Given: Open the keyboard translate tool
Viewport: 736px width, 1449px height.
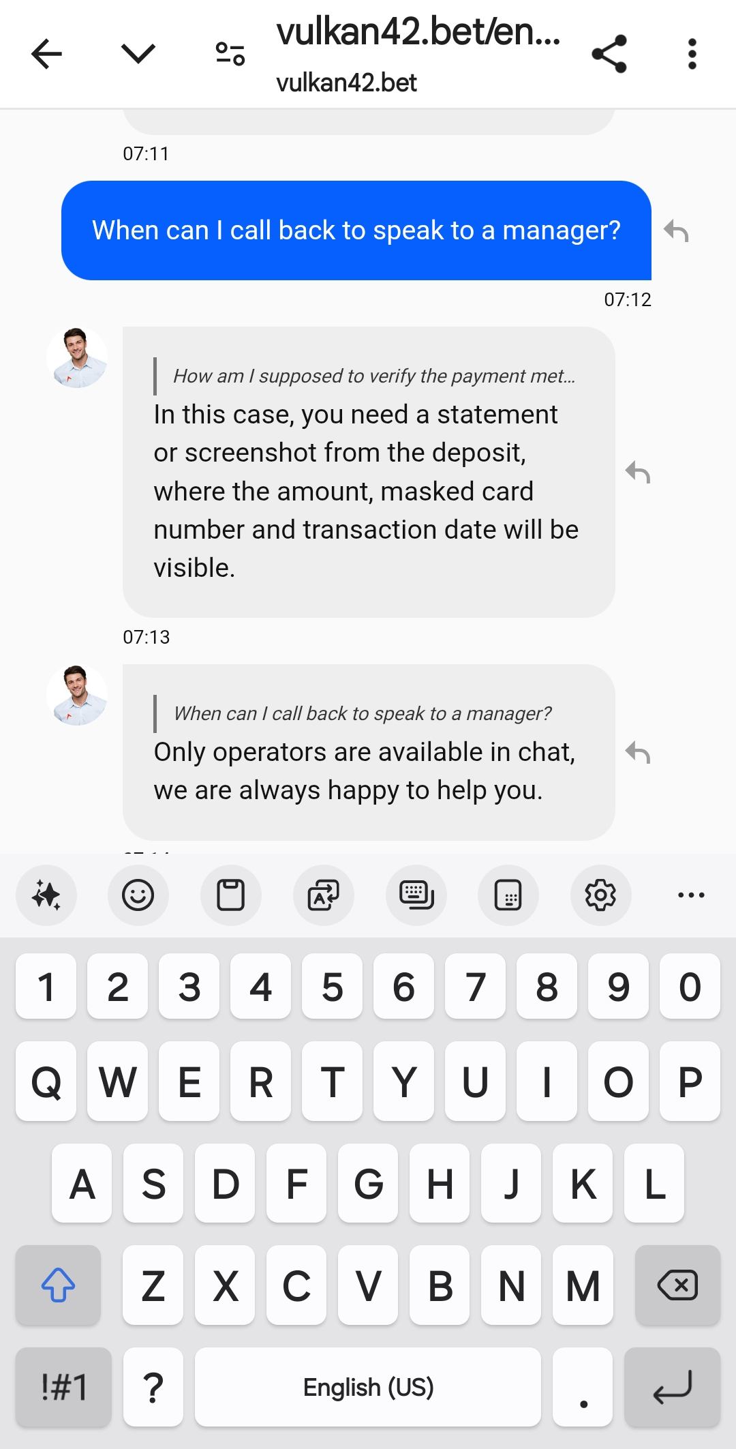Looking at the screenshot, I should 324,895.
